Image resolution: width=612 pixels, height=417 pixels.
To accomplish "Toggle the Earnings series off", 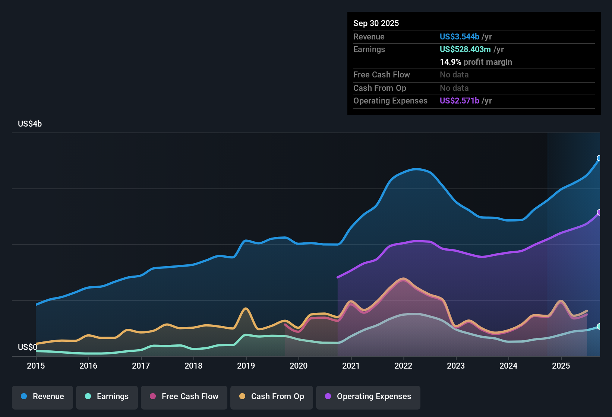I will (x=107, y=397).
